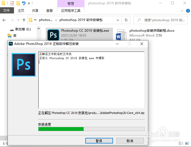Open the 应用程序工具 tab
This screenshot has width=191, height=147.
(x=71, y=10)
